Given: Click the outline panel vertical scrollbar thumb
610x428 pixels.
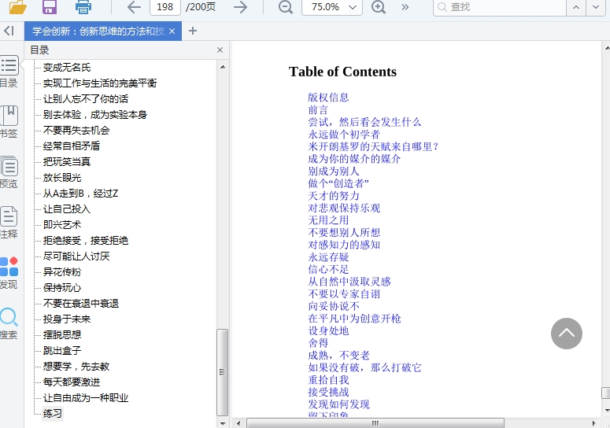Looking at the screenshot, I should tap(223, 372).
